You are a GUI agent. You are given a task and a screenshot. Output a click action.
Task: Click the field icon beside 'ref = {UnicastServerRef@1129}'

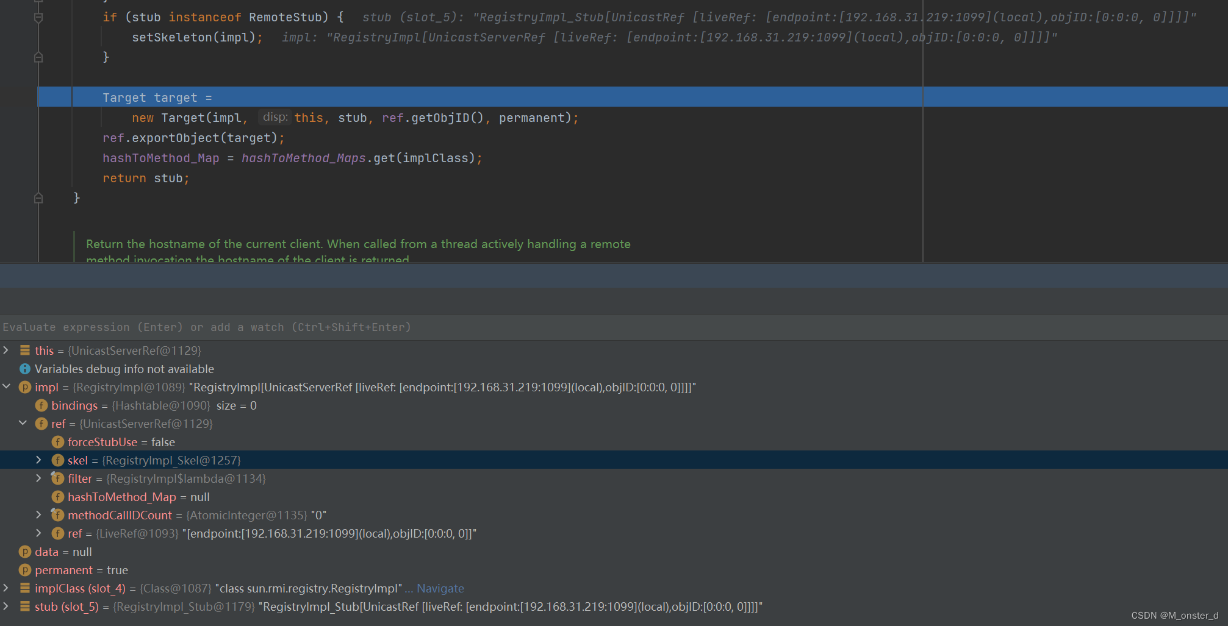point(41,424)
